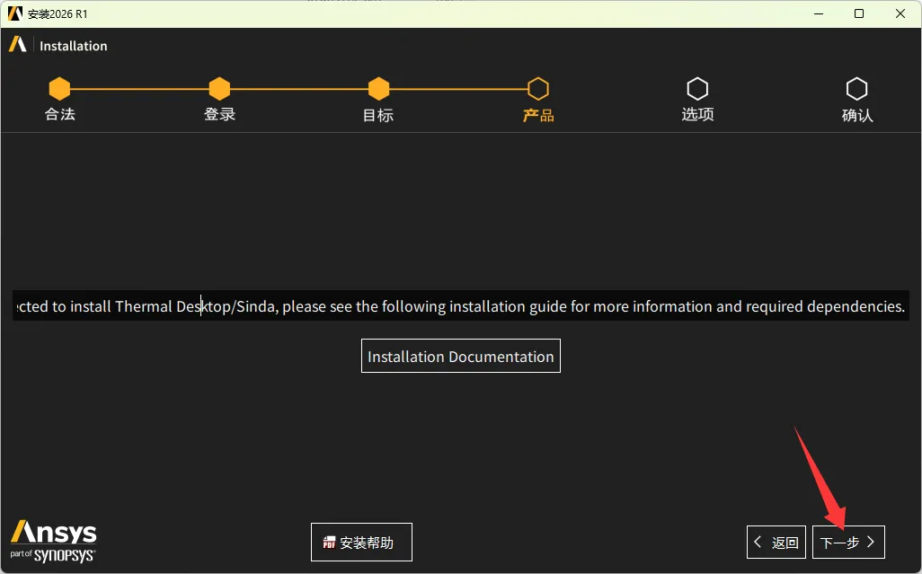Select the 确认 step hexagon
Image resolution: width=922 pixels, height=574 pixels.
click(856, 89)
